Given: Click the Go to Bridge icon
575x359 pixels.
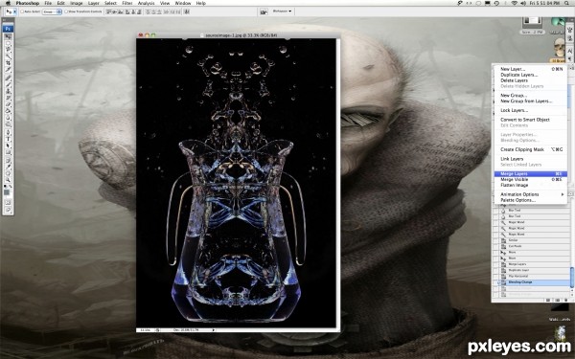Looking at the screenshot, I should pos(264,11).
